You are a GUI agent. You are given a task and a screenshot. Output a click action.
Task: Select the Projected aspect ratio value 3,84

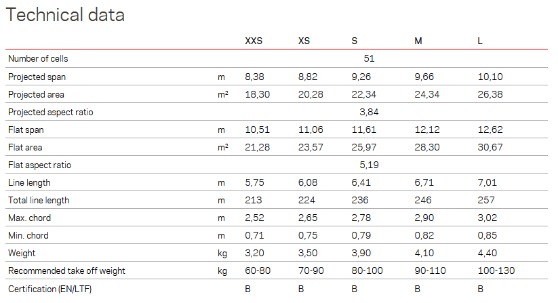point(369,112)
